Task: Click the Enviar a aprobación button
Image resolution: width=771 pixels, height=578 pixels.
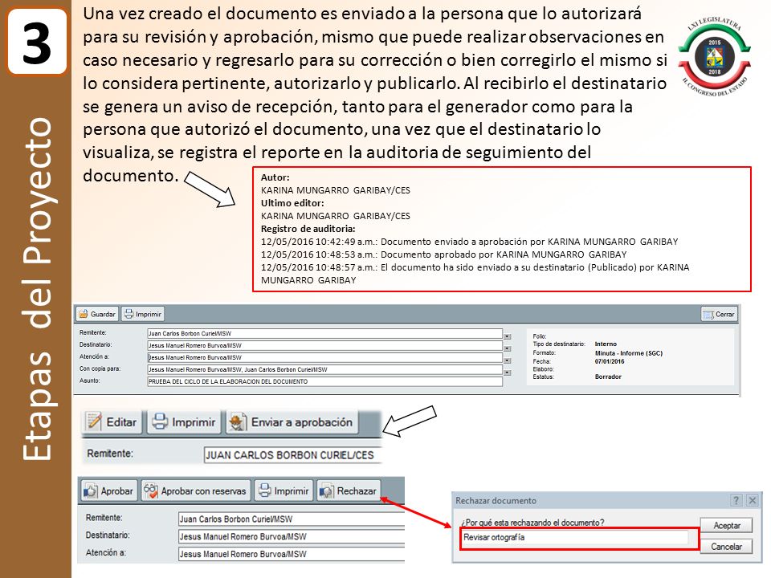Action: tap(292, 422)
